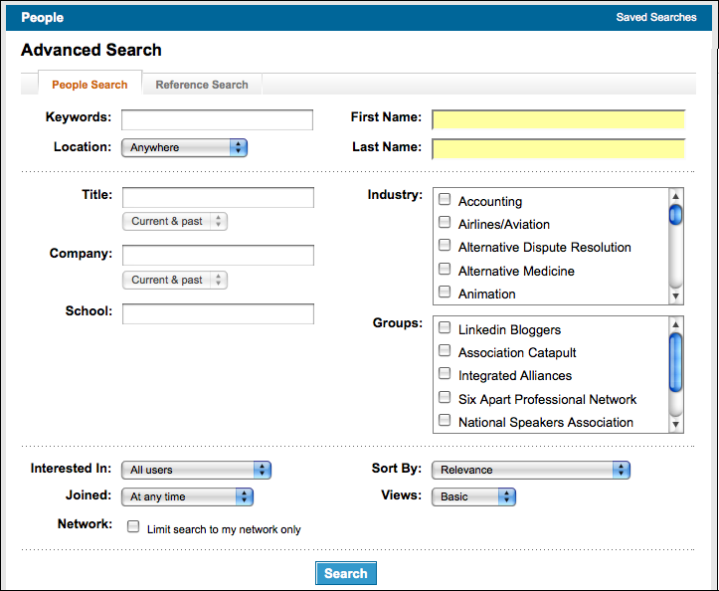Select the People Search tab
The image size is (719, 591).
pyautogui.click(x=90, y=85)
